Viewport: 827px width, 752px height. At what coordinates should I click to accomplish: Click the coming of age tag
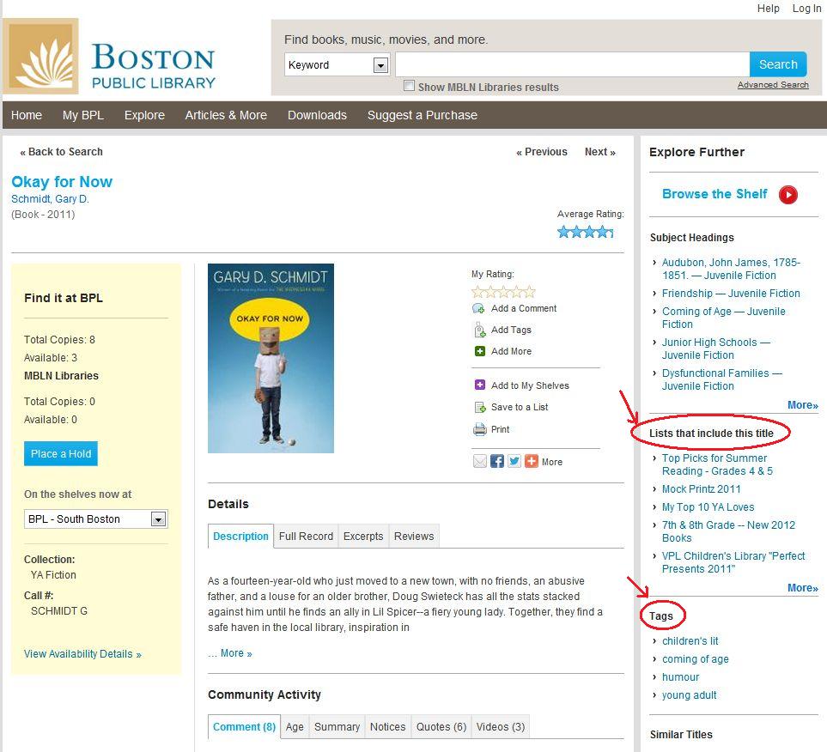point(695,659)
